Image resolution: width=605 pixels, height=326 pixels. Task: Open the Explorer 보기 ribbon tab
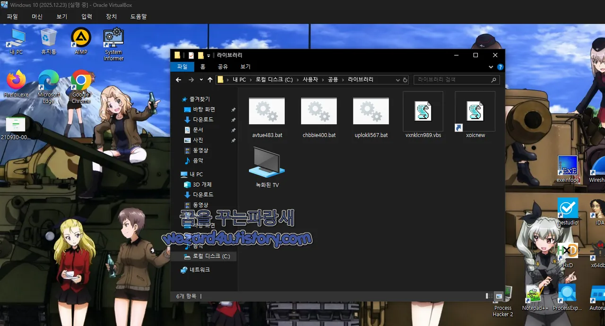coord(245,67)
